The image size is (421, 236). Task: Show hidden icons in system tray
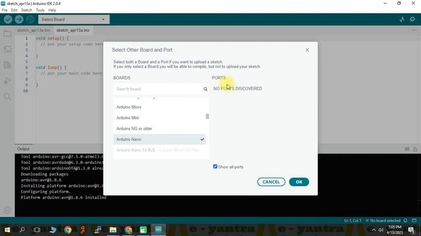[374, 230]
